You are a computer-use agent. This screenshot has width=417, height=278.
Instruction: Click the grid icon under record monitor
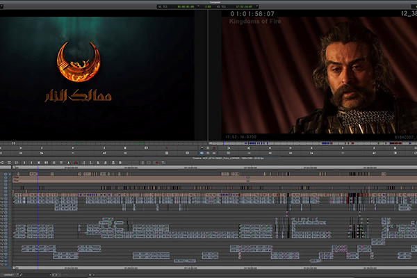pyautogui.click(x=229, y=153)
